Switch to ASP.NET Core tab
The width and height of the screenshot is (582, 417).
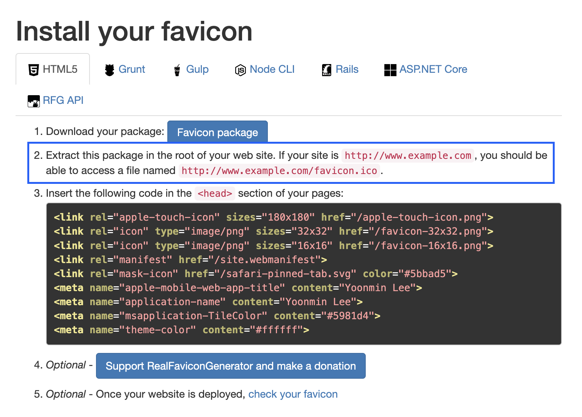[426, 69]
